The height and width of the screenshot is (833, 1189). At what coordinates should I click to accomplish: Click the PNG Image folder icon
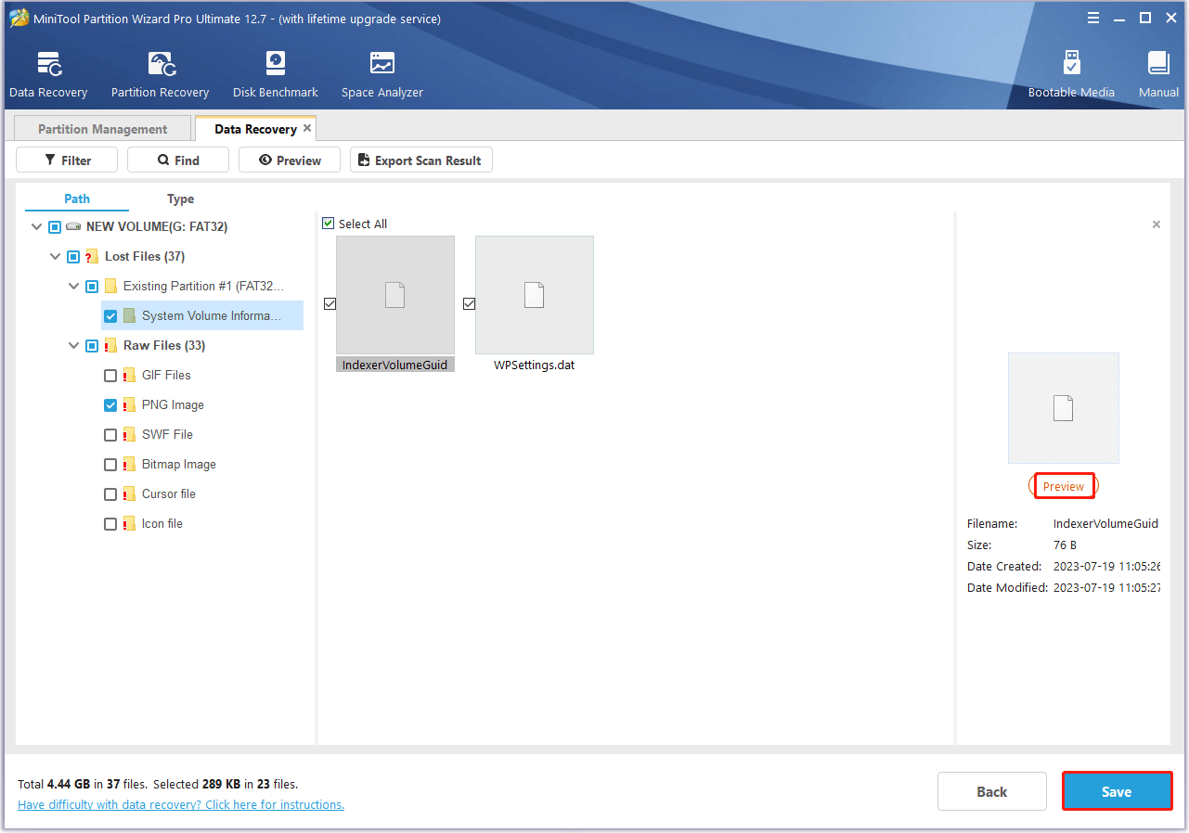point(129,404)
